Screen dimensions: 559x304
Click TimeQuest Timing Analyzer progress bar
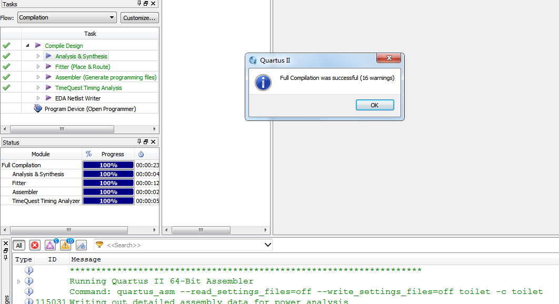click(108, 200)
